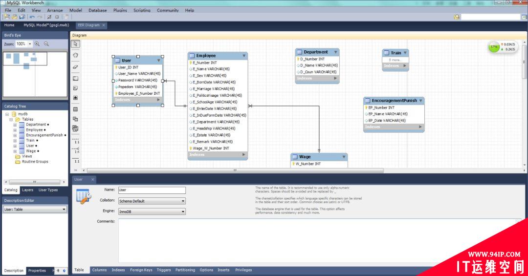The height and width of the screenshot is (276, 528).
Task: Redo the last undone action
Action: (x=40, y=17)
